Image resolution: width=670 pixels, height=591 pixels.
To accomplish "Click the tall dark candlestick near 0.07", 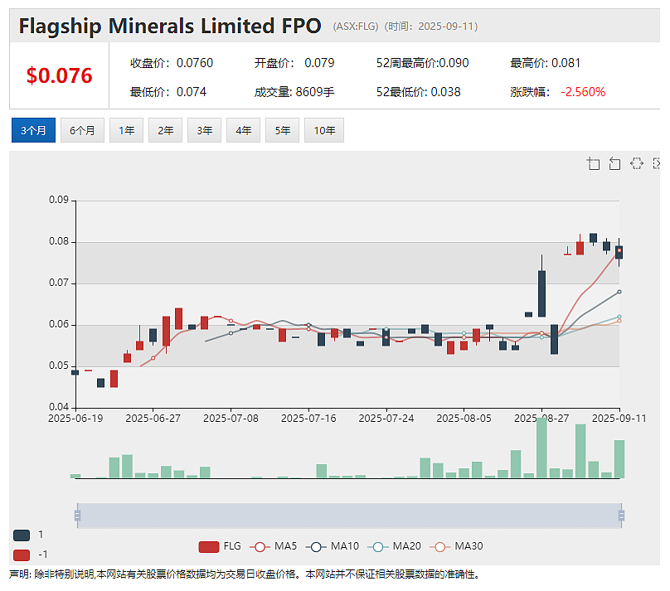I will 541,293.
